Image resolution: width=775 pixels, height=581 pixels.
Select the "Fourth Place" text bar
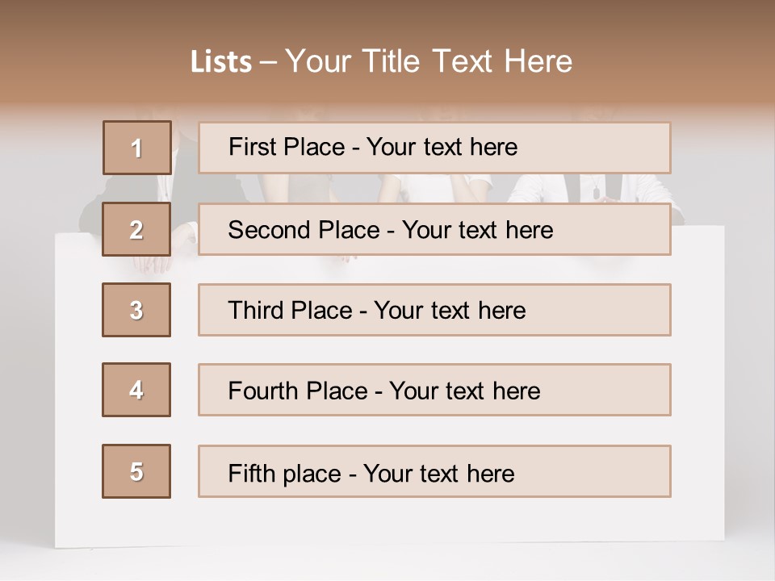[434, 390]
